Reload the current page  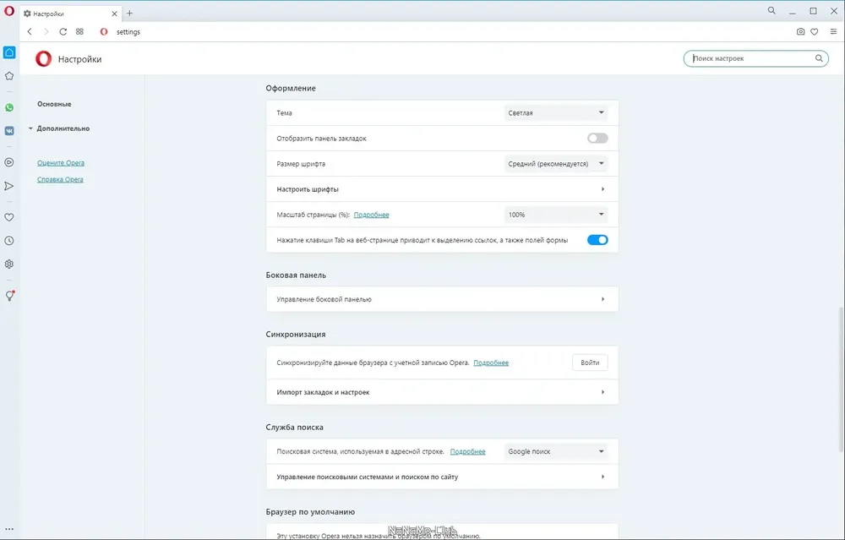(x=63, y=32)
